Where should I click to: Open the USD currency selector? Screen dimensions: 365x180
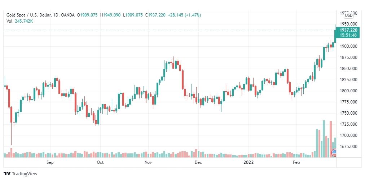click(x=349, y=15)
